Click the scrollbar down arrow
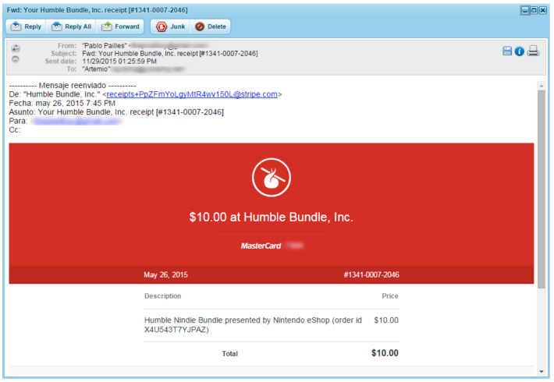The height and width of the screenshot is (382, 554). 542,371
